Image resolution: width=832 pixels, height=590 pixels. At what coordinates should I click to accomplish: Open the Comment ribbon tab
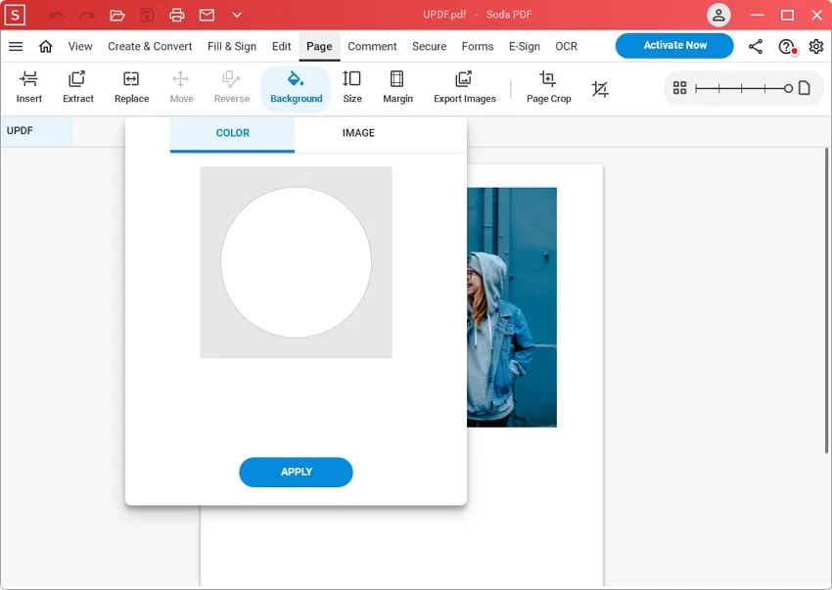pyautogui.click(x=372, y=46)
